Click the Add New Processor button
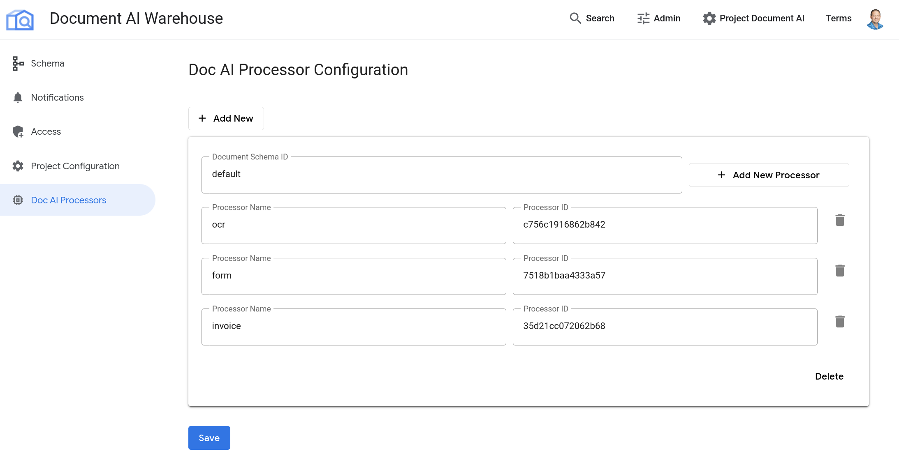The width and height of the screenshot is (899, 465). [x=769, y=175]
